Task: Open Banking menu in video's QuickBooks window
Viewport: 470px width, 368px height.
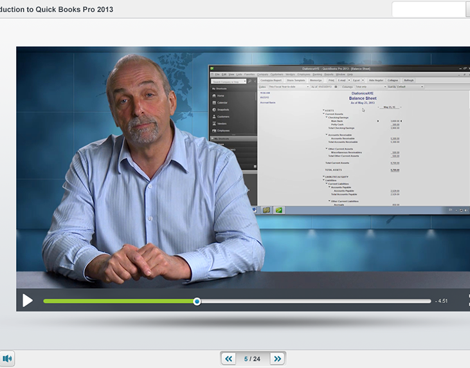Action: point(317,75)
